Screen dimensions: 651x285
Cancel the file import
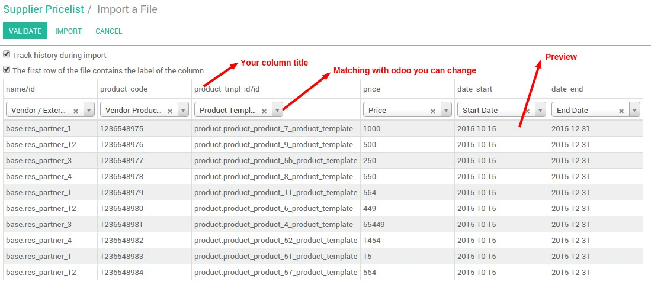(109, 31)
